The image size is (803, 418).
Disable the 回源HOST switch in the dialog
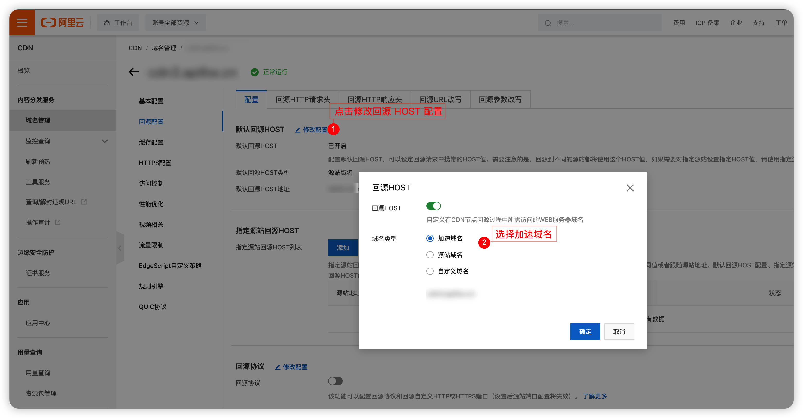pos(433,206)
